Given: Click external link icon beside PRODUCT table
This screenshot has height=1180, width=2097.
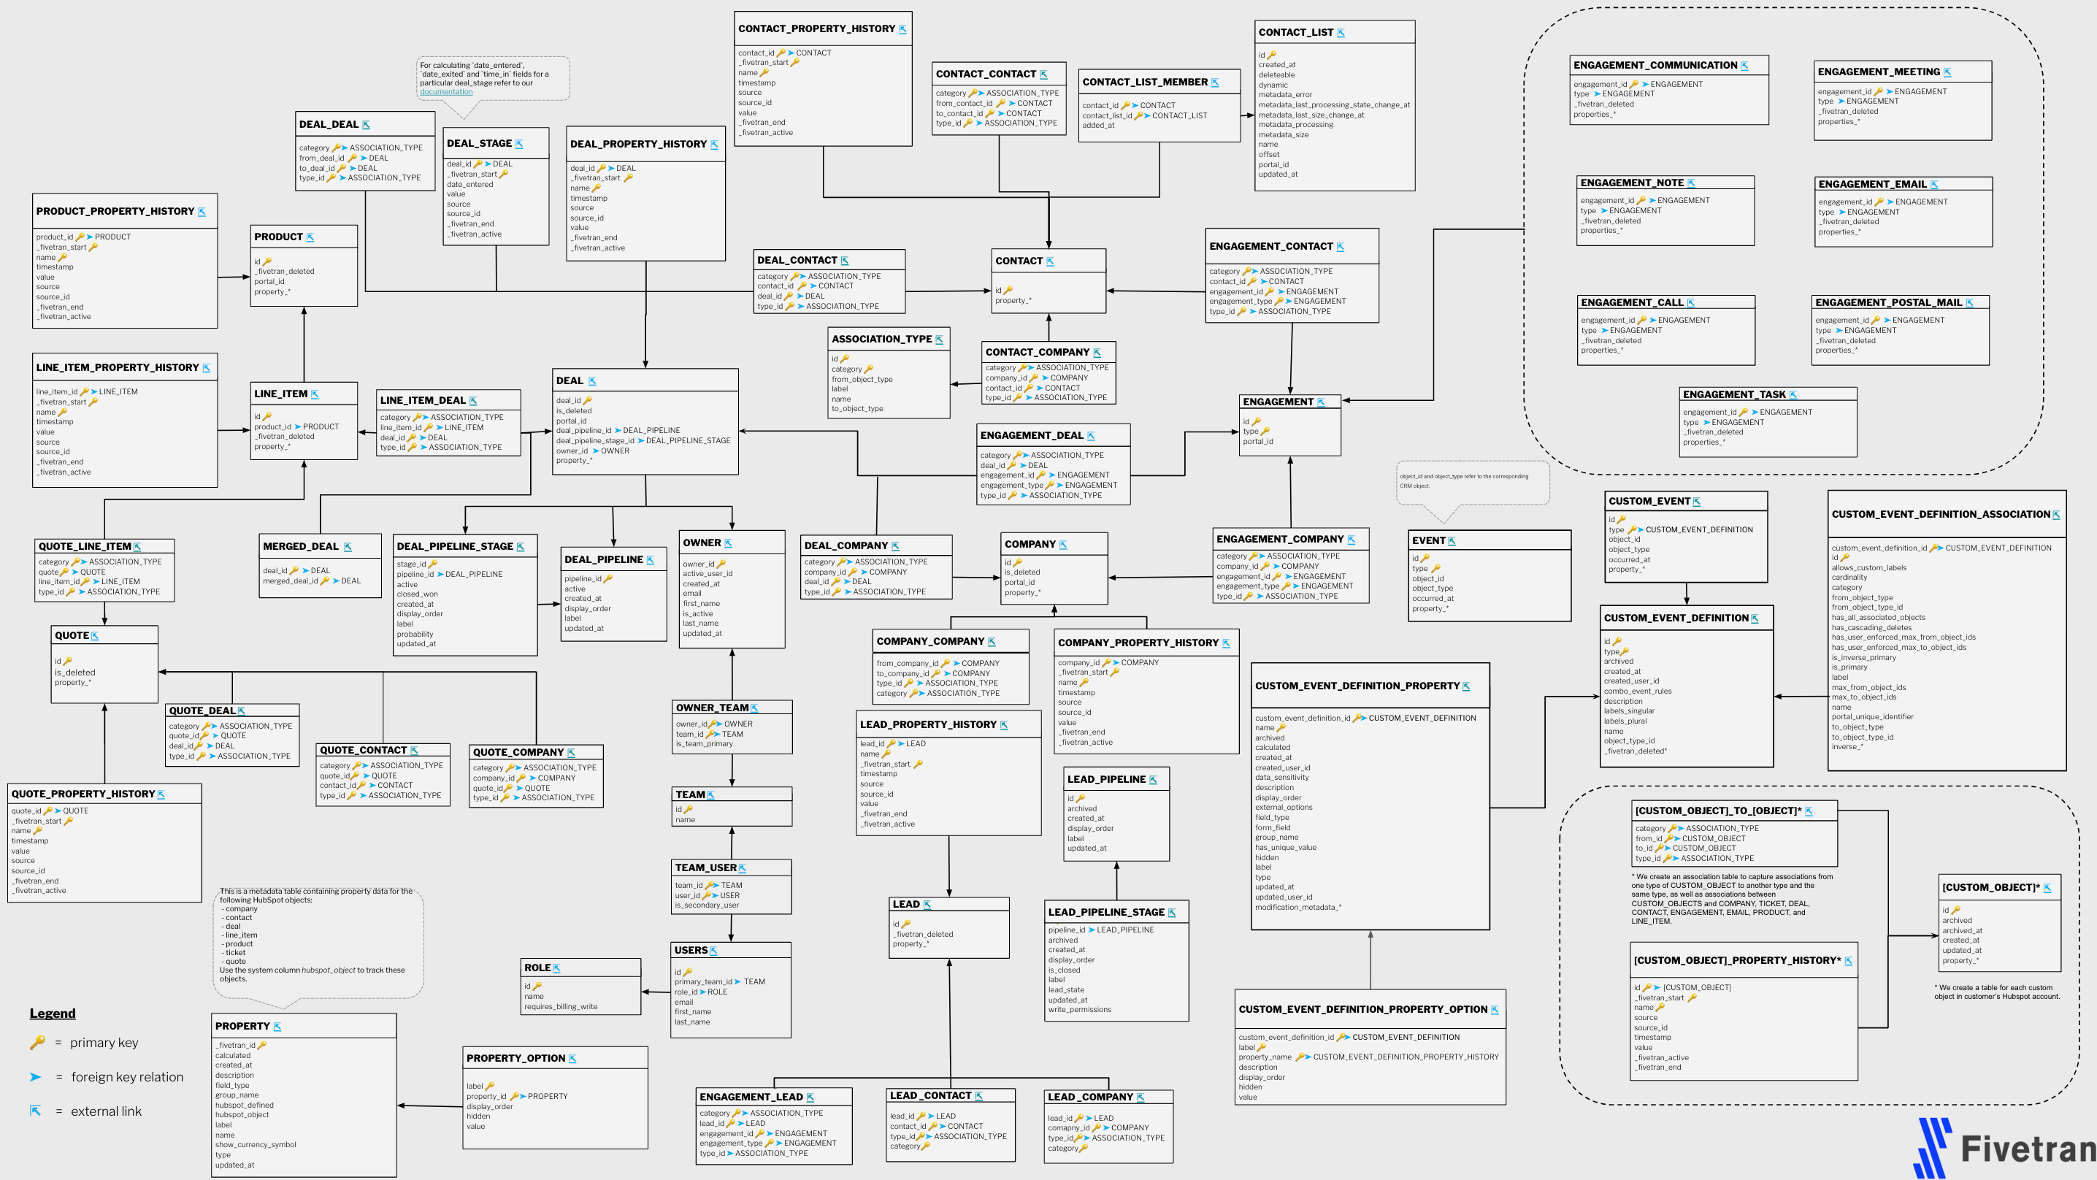Looking at the screenshot, I should click(x=310, y=238).
